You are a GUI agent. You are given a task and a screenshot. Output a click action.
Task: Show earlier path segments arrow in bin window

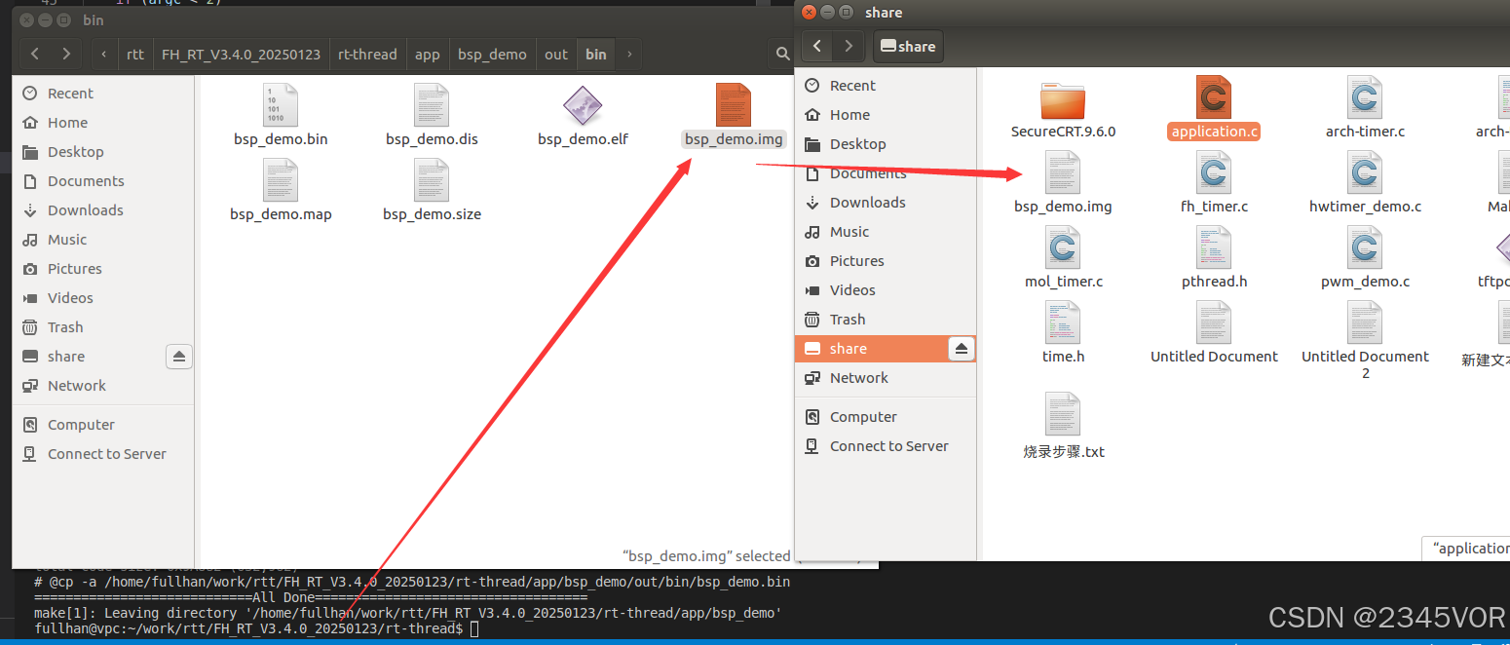(x=104, y=55)
